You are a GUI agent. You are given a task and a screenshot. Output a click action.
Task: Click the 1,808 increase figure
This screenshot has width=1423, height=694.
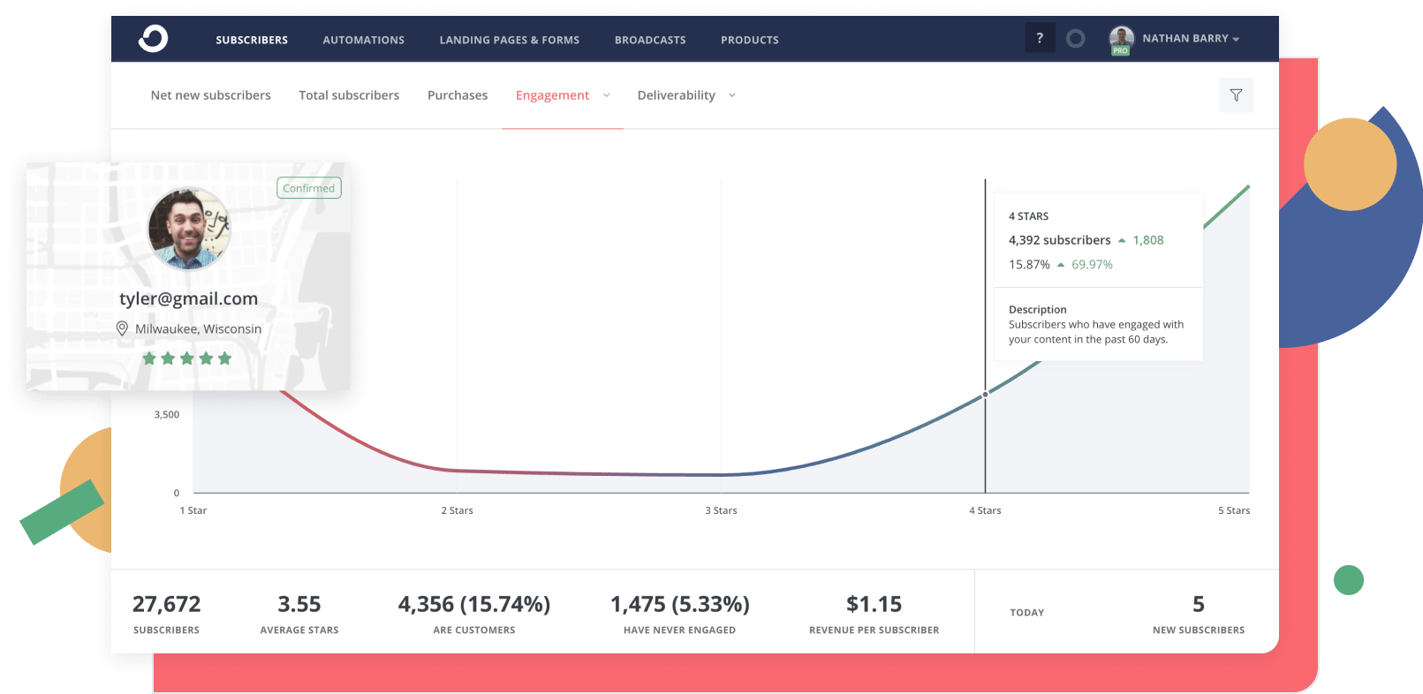(x=1148, y=240)
